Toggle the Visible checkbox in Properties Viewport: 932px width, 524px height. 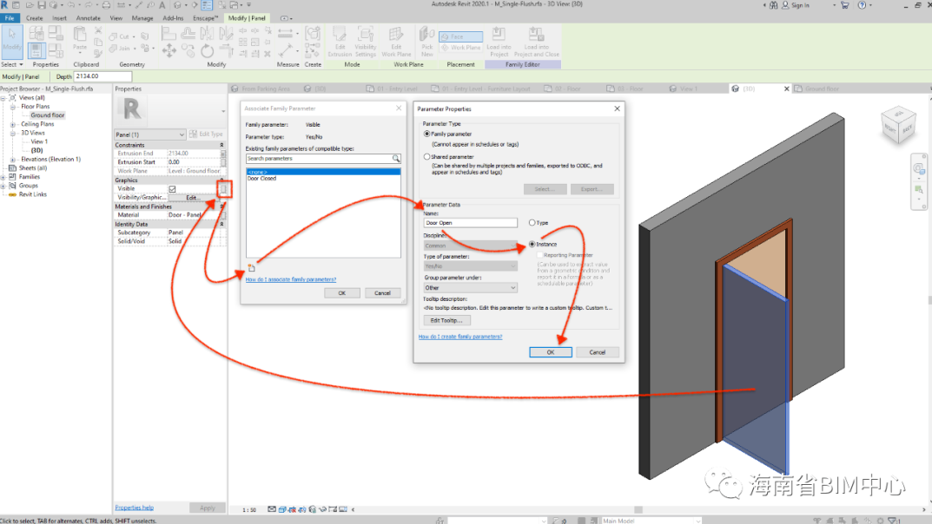point(172,188)
